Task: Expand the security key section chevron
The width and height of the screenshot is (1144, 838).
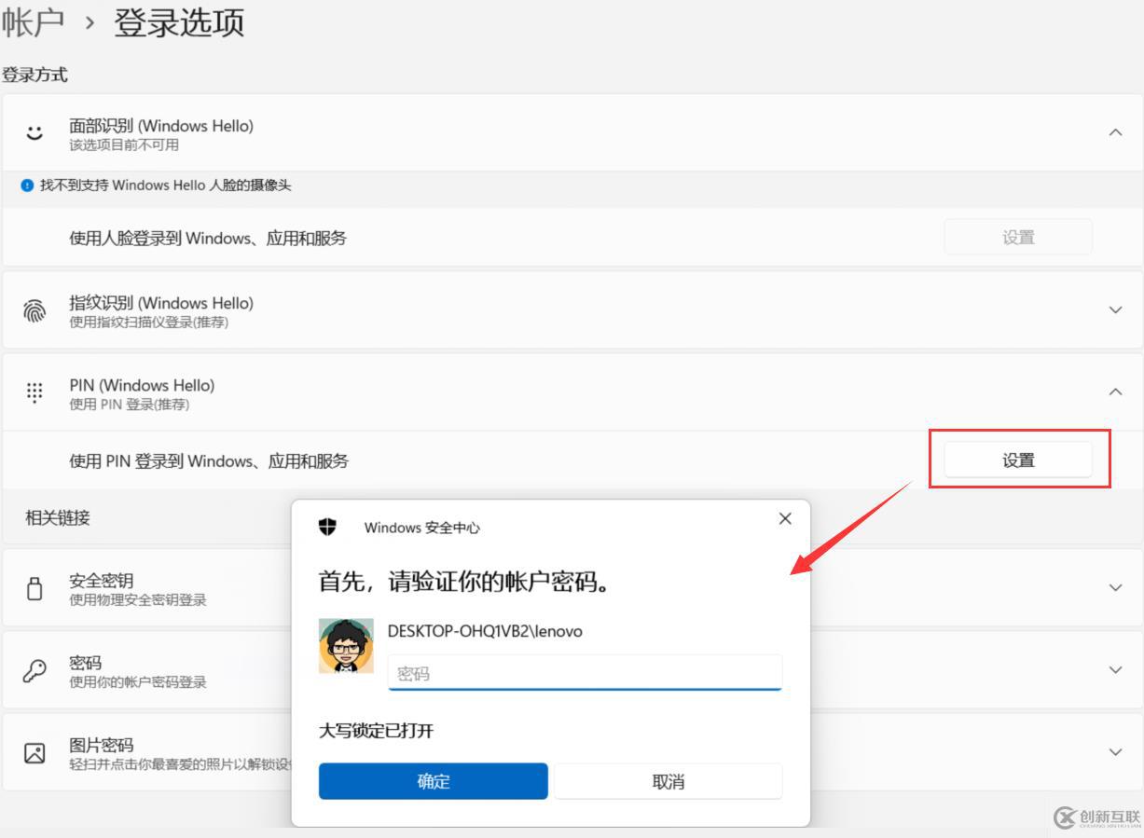Action: [1115, 588]
